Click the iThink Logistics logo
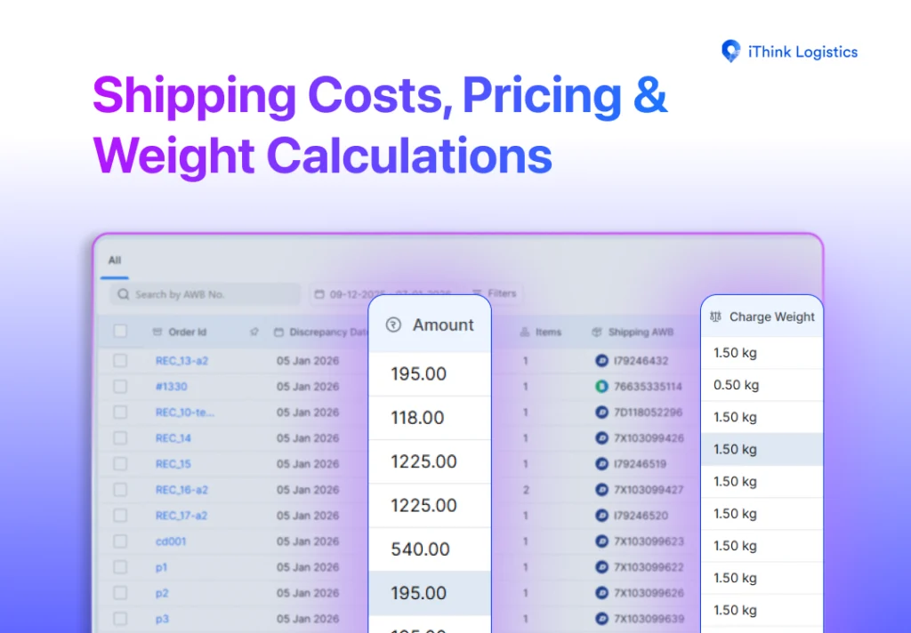Screen dimensions: 911x633 [788, 52]
